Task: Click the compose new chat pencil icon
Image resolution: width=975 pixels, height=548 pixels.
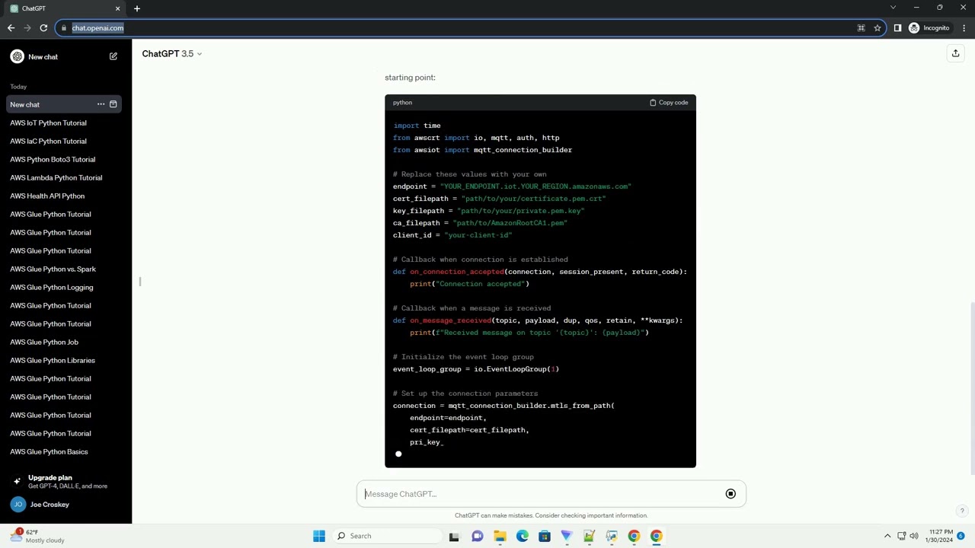Action: tap(113, 56)
